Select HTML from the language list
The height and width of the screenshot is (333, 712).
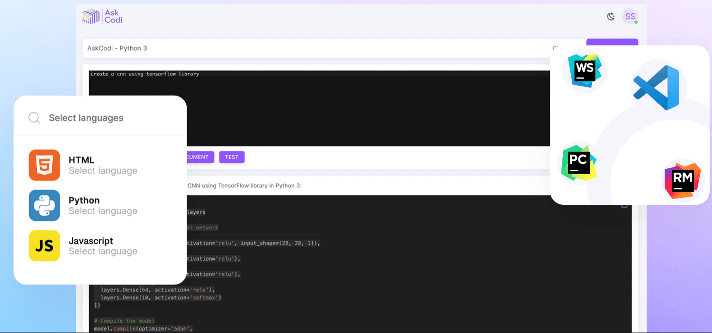(100, 165)
